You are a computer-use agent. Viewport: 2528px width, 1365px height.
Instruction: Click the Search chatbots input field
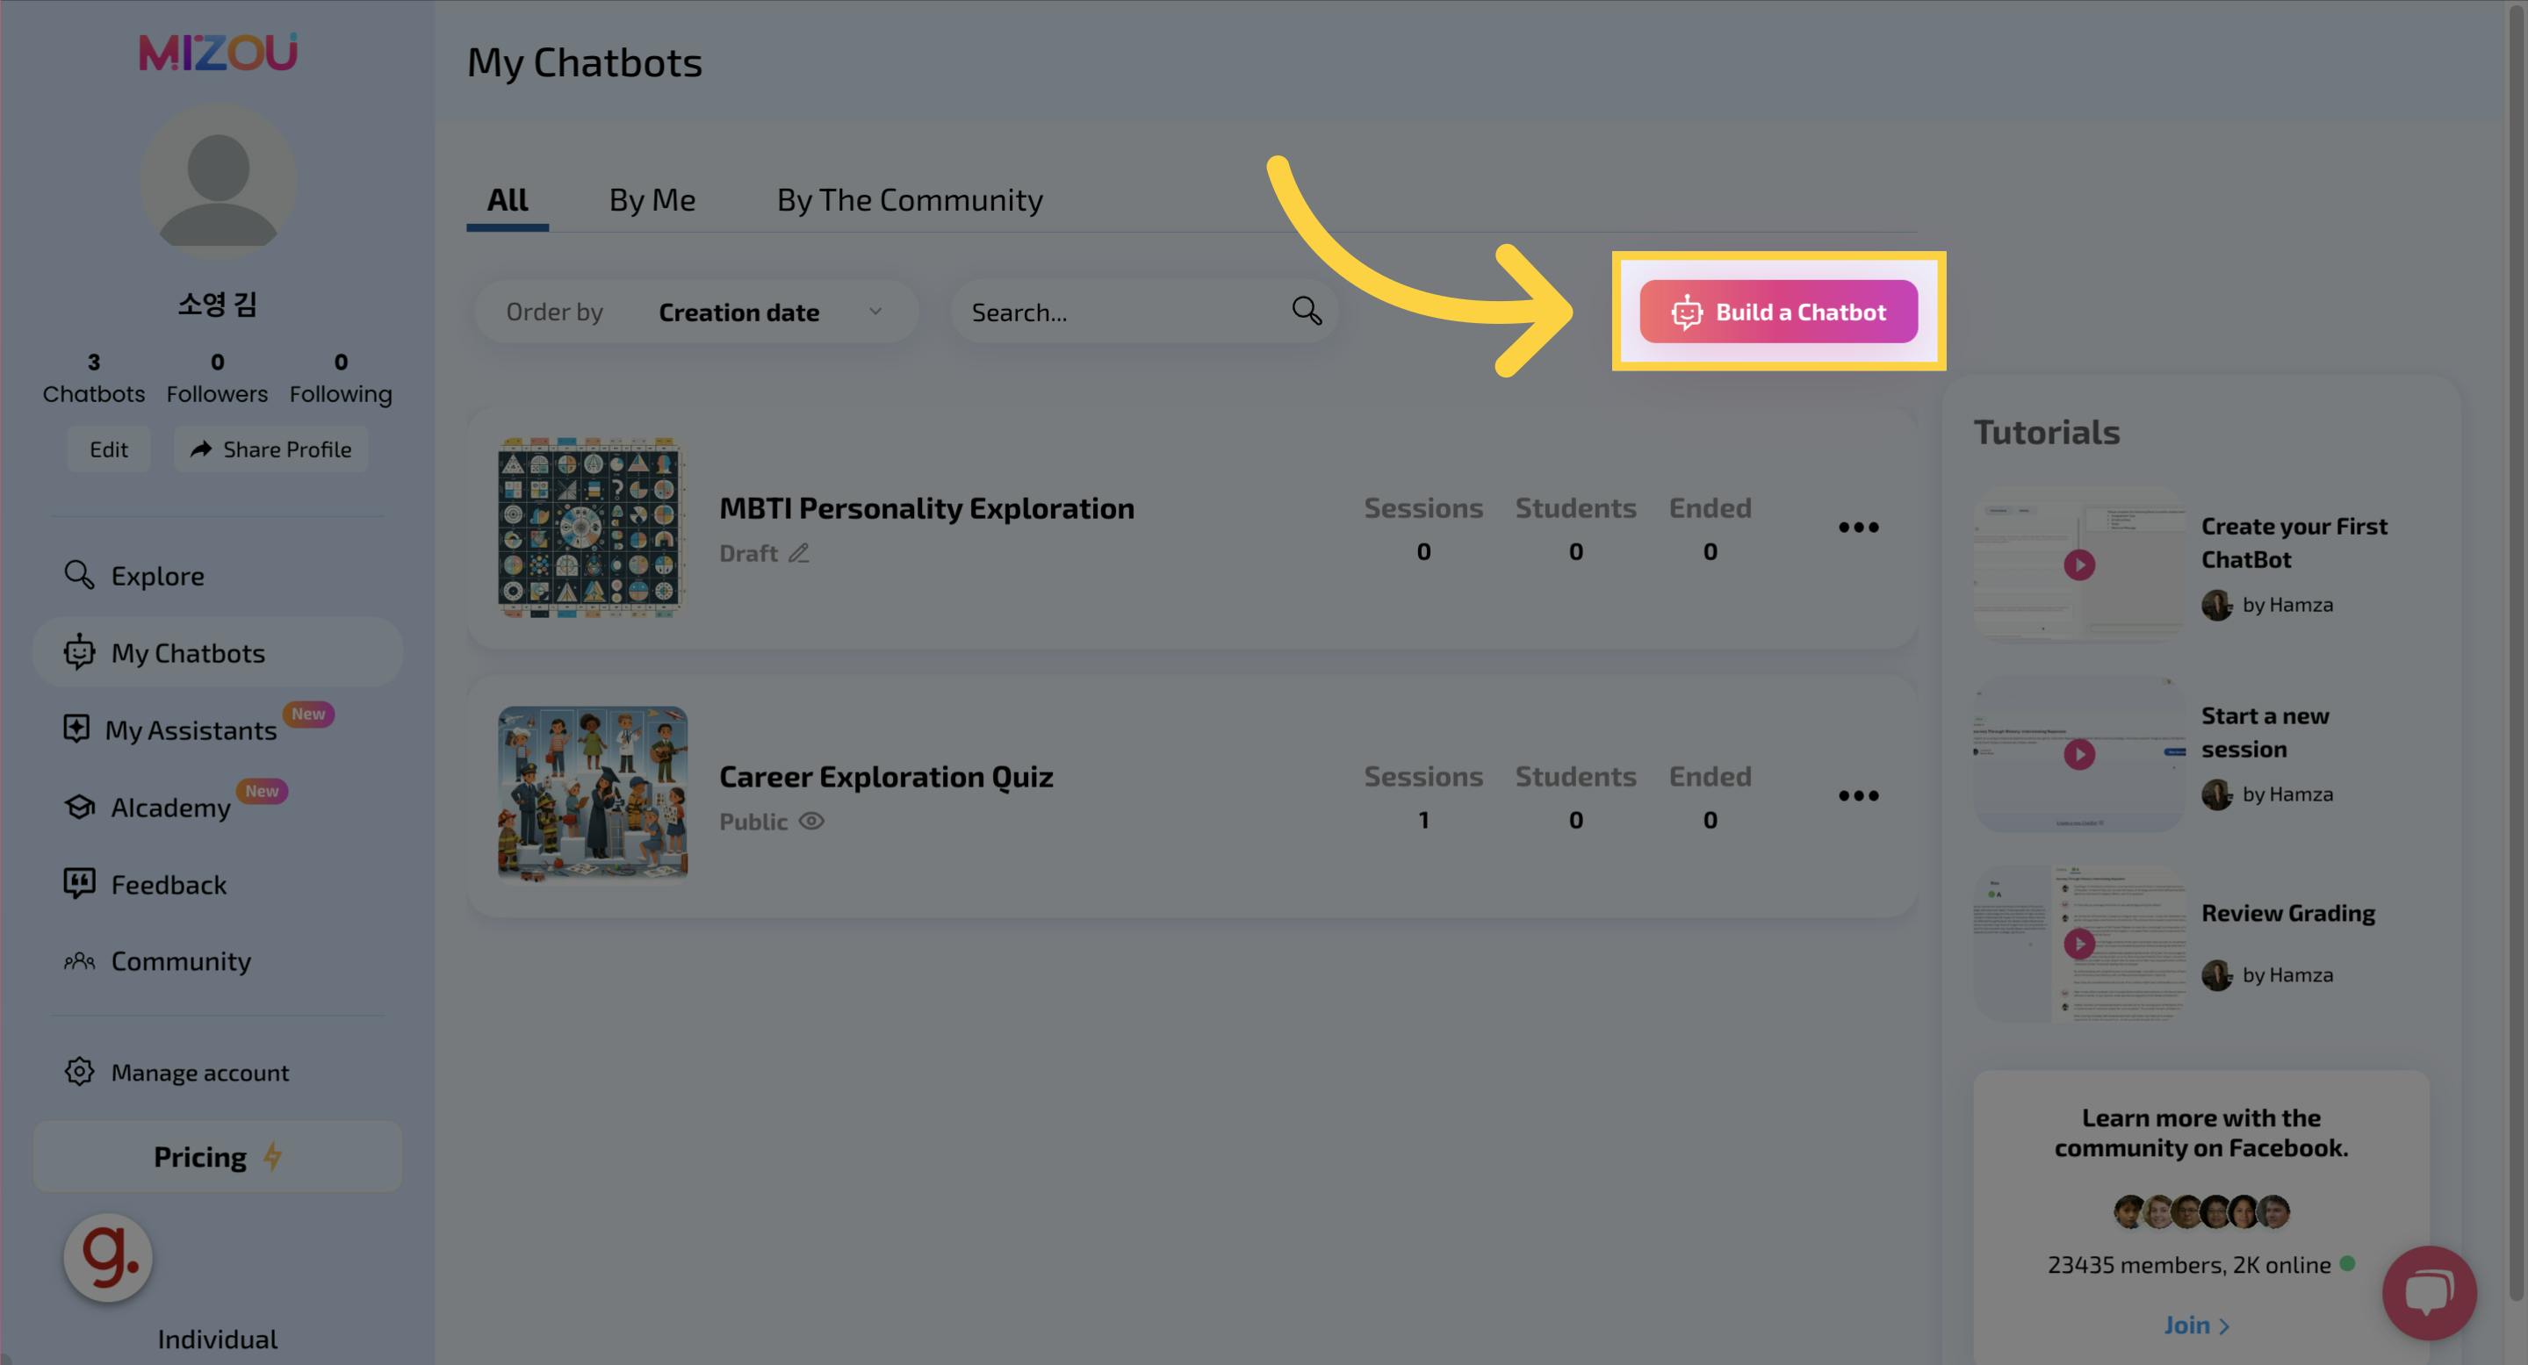point(1119,312)
